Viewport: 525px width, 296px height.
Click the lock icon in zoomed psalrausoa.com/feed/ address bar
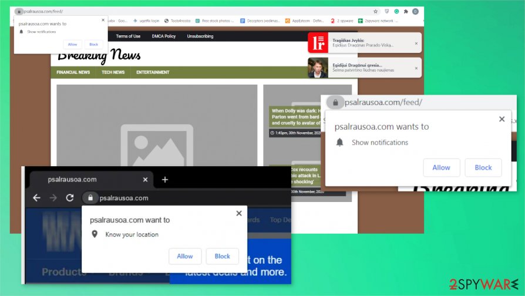coord(335,102)
